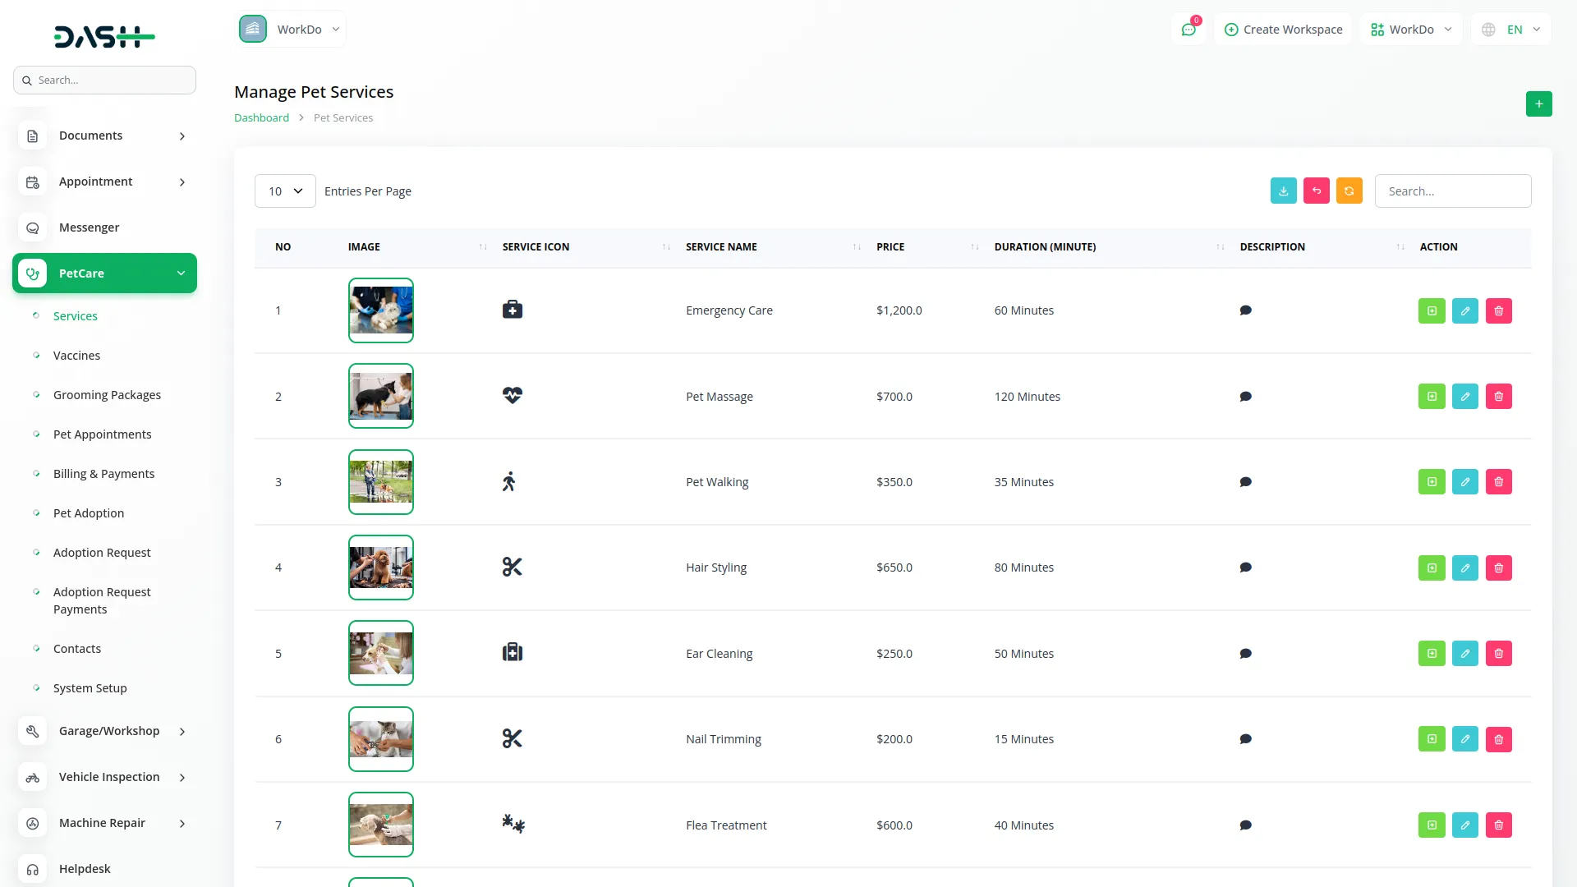Click green view button for Hair Styling

[1431, 568]
